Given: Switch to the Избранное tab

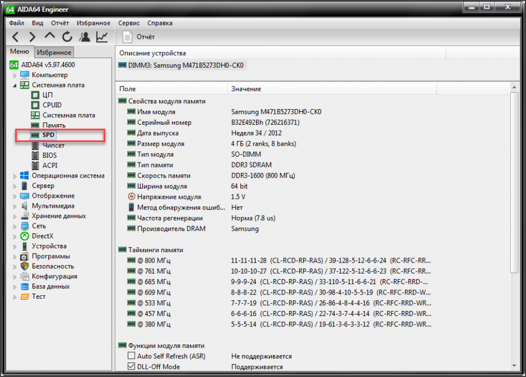Looking at the screenshot, I should (54, 52).
